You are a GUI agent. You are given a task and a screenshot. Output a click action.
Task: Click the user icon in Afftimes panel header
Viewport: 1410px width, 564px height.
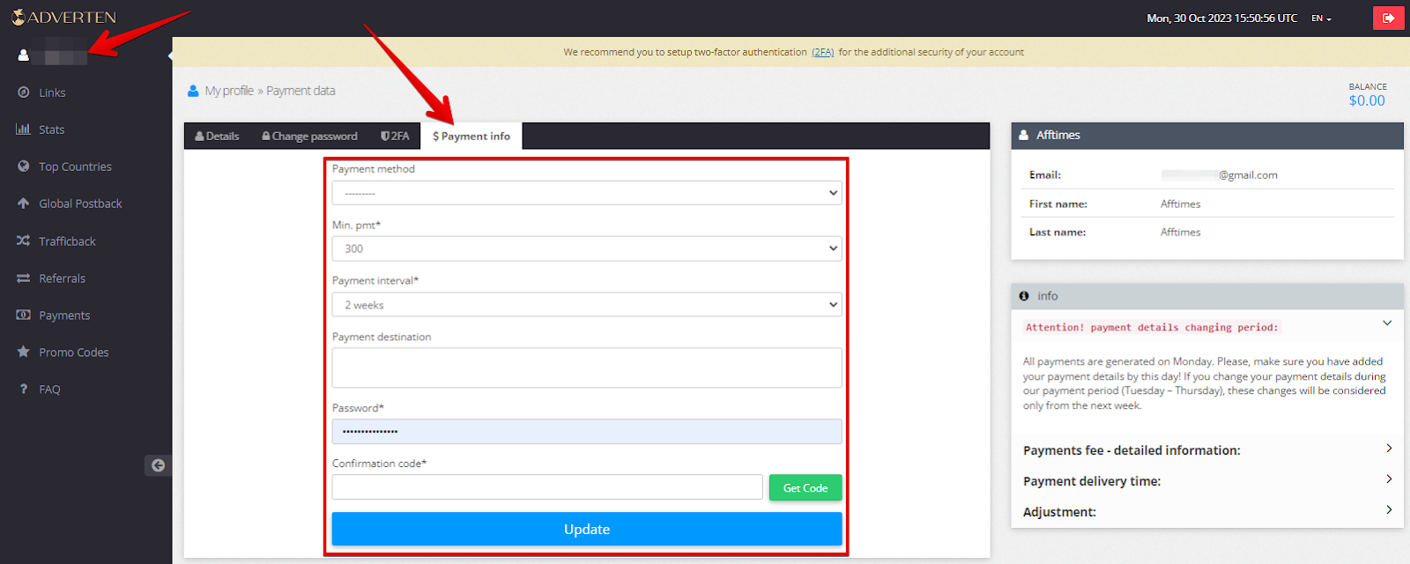(1024, 135)
